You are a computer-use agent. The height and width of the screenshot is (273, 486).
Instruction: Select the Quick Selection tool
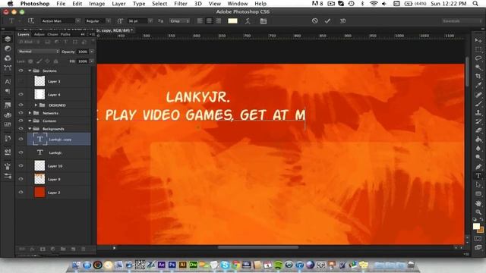[478, 67]
